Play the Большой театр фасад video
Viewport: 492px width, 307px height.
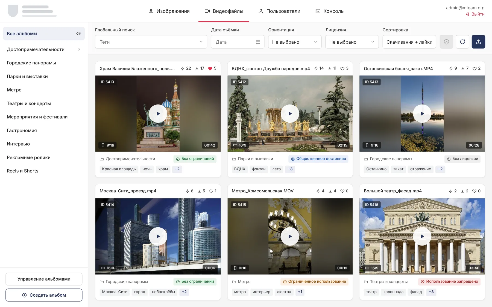(422, 236)
